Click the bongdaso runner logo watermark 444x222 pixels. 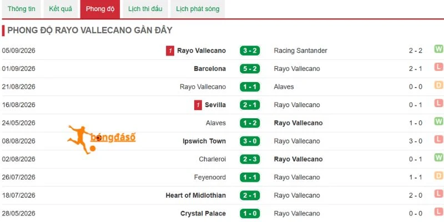(102, 139)
